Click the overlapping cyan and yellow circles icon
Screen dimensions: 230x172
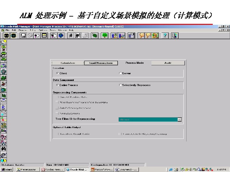(4, 161)
